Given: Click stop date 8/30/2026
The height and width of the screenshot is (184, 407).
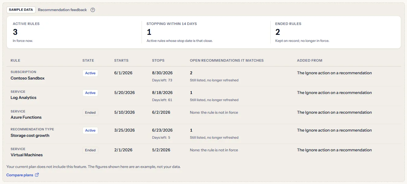Looking at the screenshot, I should [x=162, y=73].
